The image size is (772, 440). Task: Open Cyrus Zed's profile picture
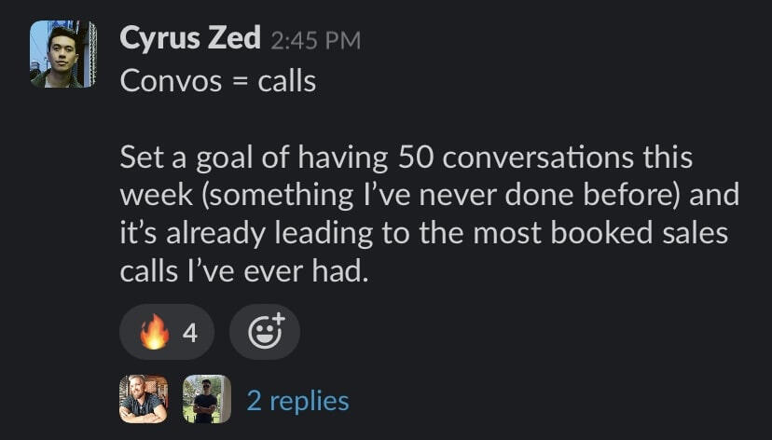63,54
